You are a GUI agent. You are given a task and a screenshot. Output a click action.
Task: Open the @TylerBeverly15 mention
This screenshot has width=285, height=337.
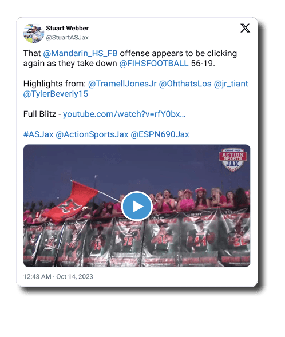click(x=56, y=94)
